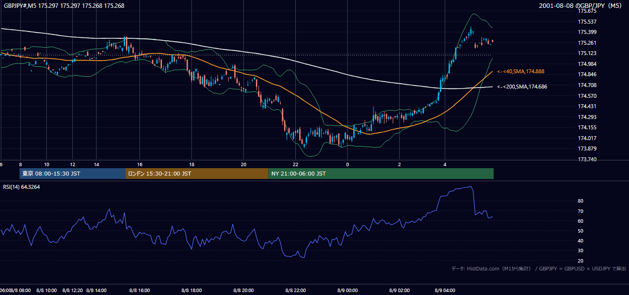Click RSI scale value 70
The width and height of the screenshot is (629, 295).
[x=581, y=211]
